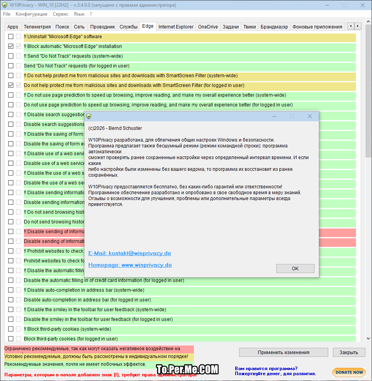The width and height of the screenshot is (372, 381).
Task: Minimize the About dialog window
Action: (x=274, y=116)
